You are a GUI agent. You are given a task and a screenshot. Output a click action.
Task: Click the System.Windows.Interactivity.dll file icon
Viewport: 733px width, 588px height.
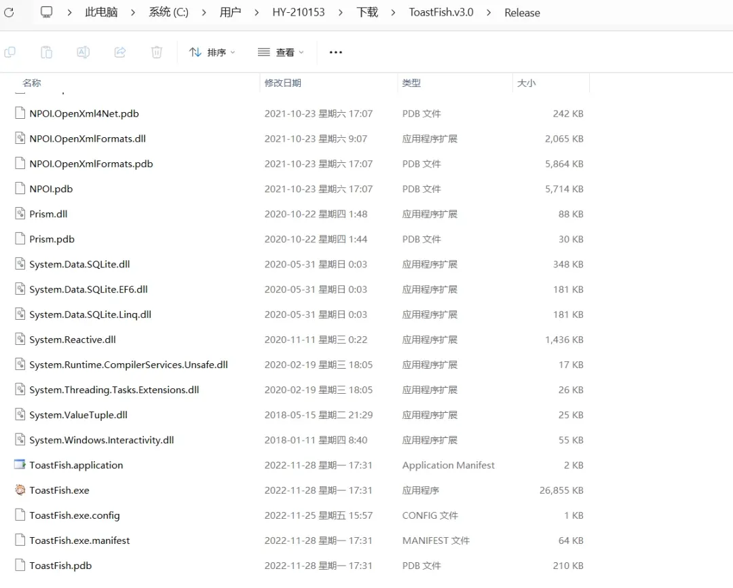pyautogui.click(x=20, y=440)
